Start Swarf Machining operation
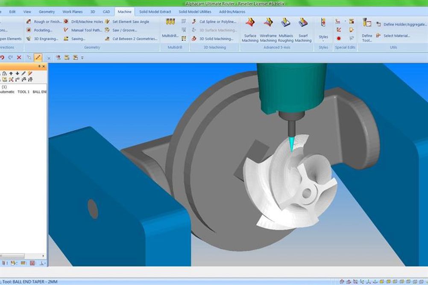 (x=303, y=30)
